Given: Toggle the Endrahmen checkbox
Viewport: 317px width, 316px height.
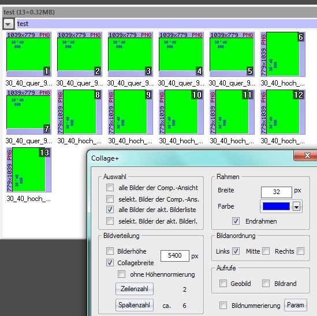Looking at the screenshot, I should tap(236, 221).
